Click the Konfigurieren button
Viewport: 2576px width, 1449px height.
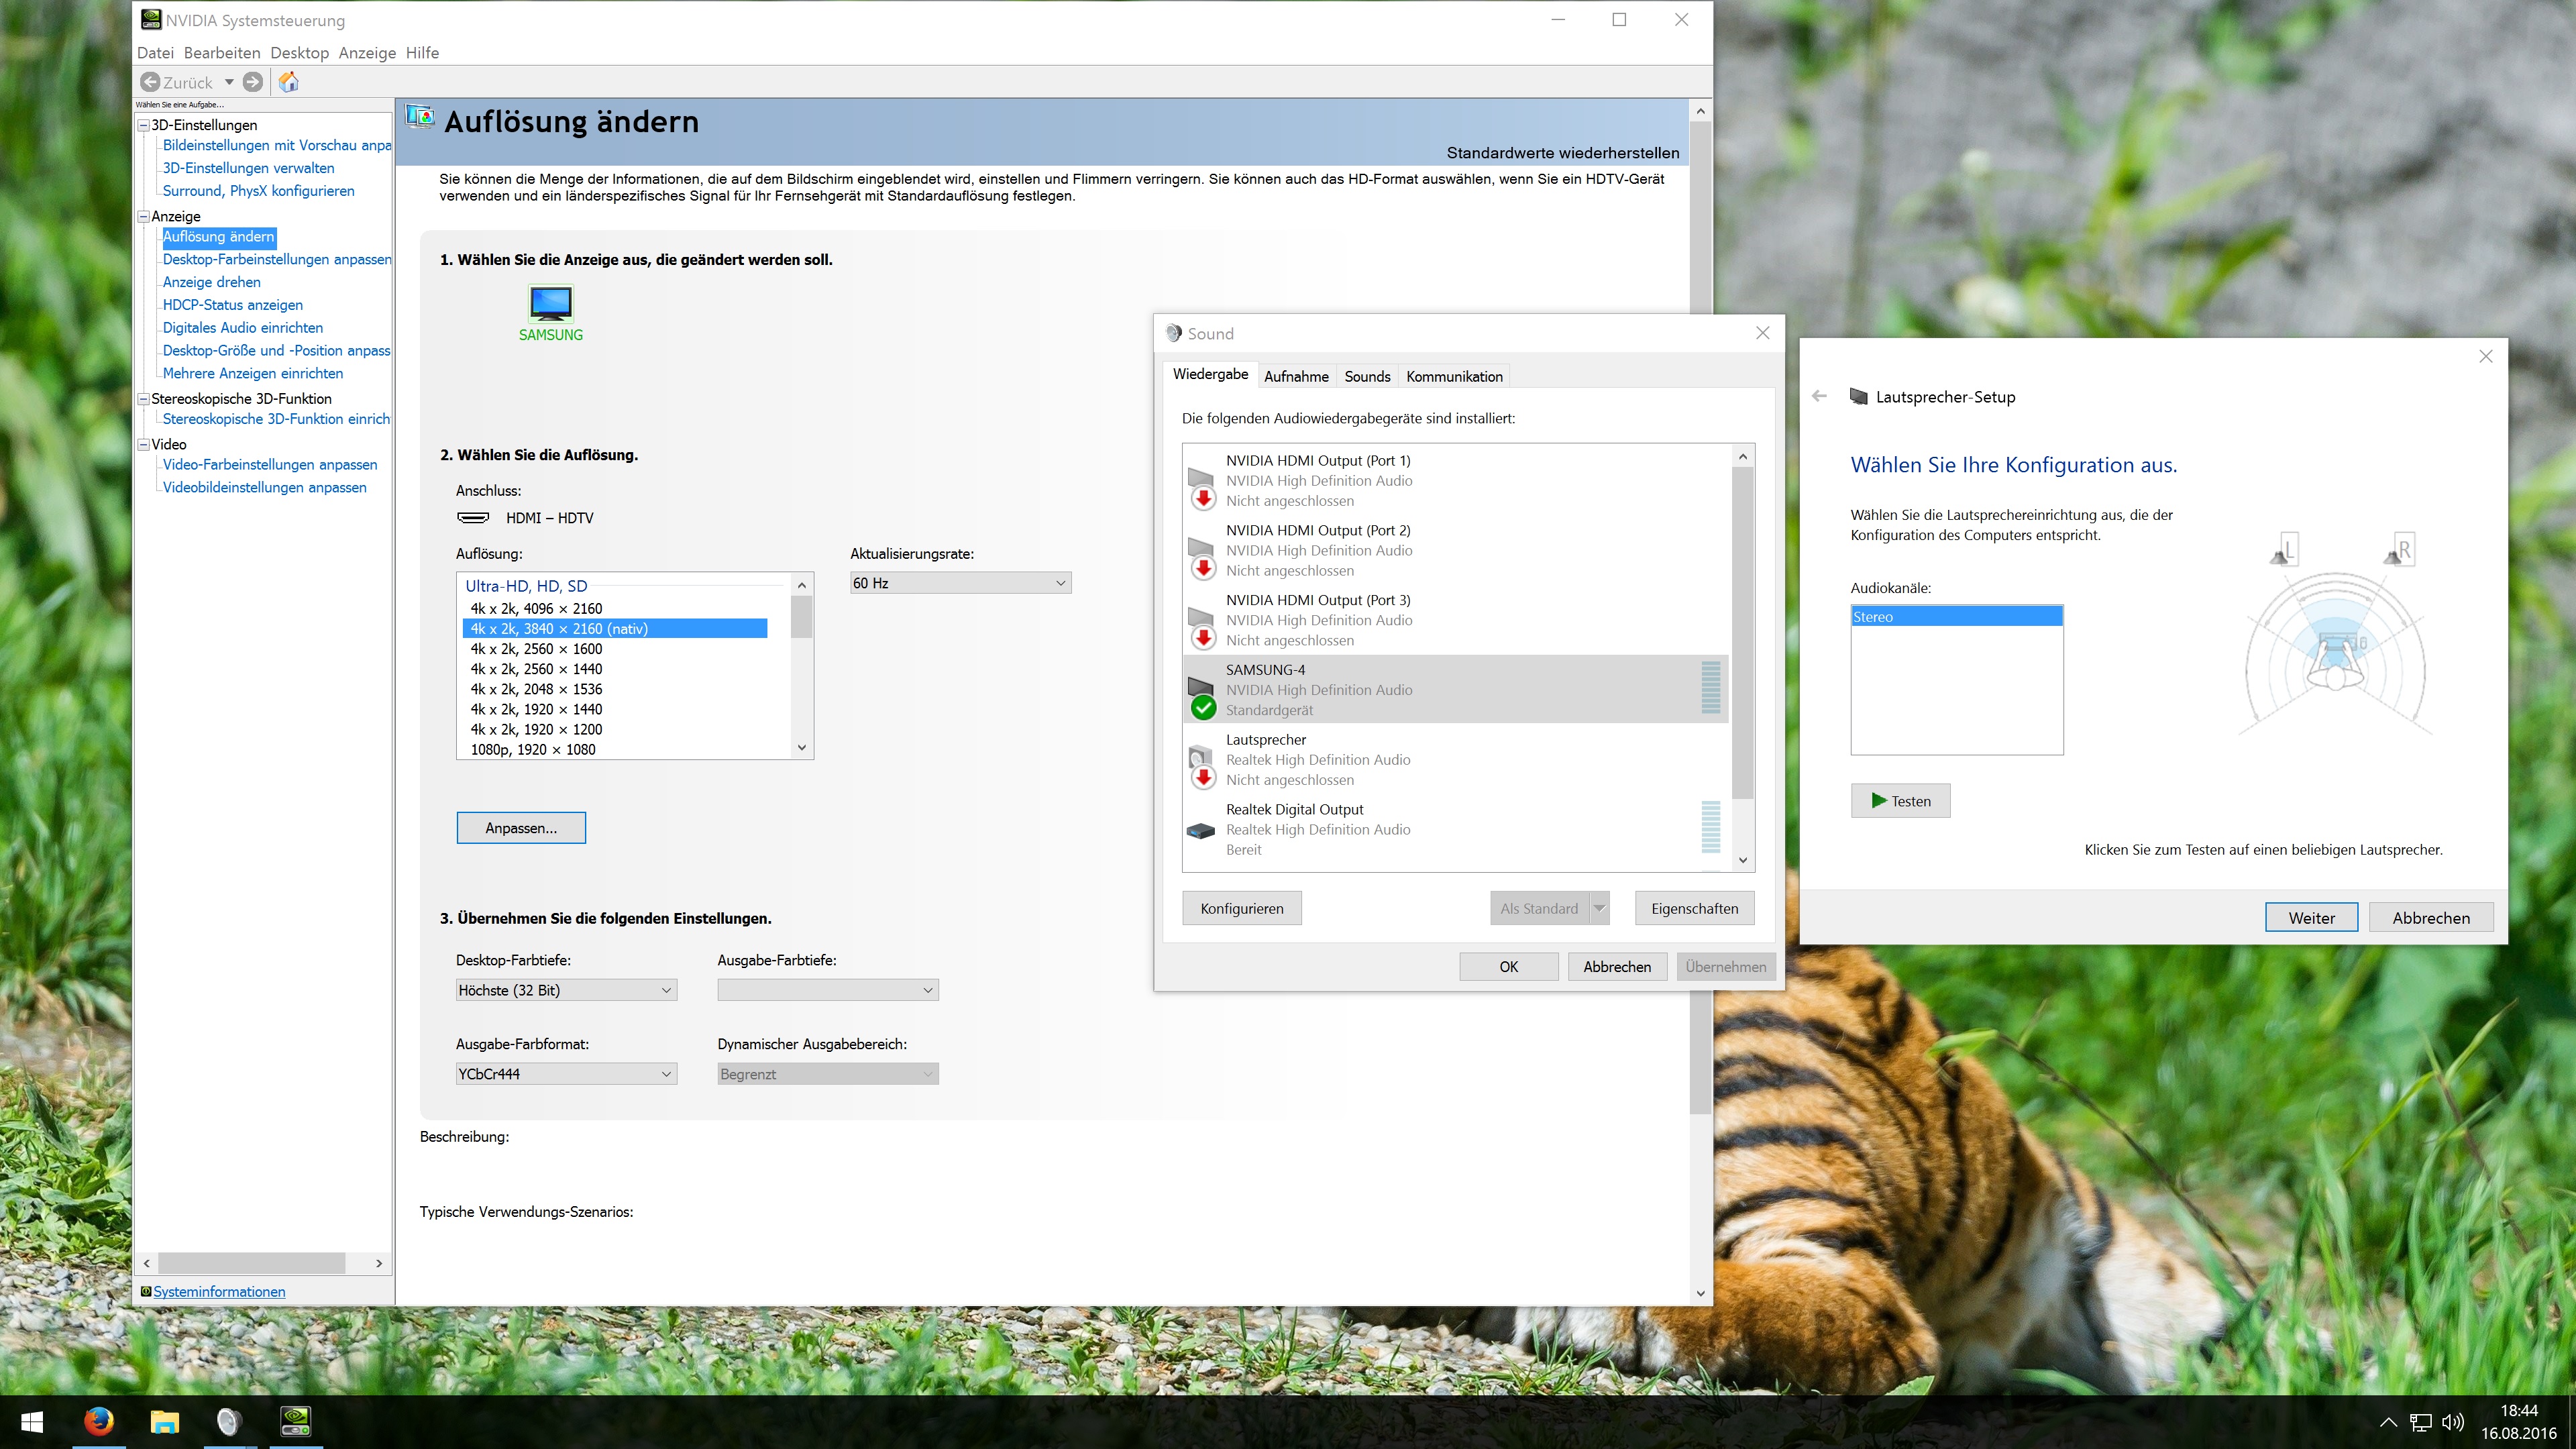[1241, 908]
